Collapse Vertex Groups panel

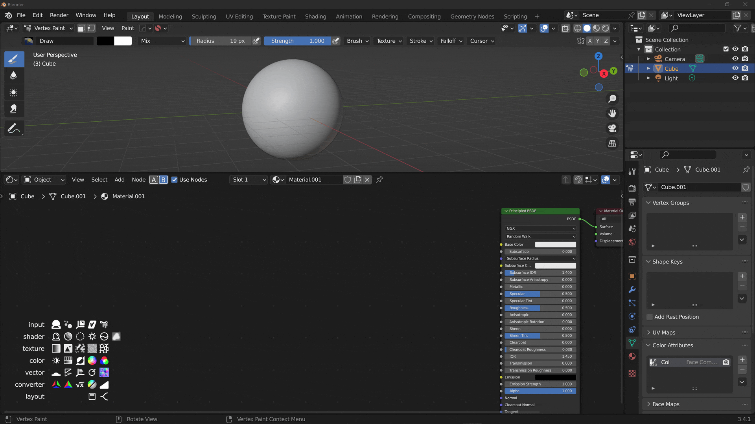pyautogui.click(x=648, y=203)
